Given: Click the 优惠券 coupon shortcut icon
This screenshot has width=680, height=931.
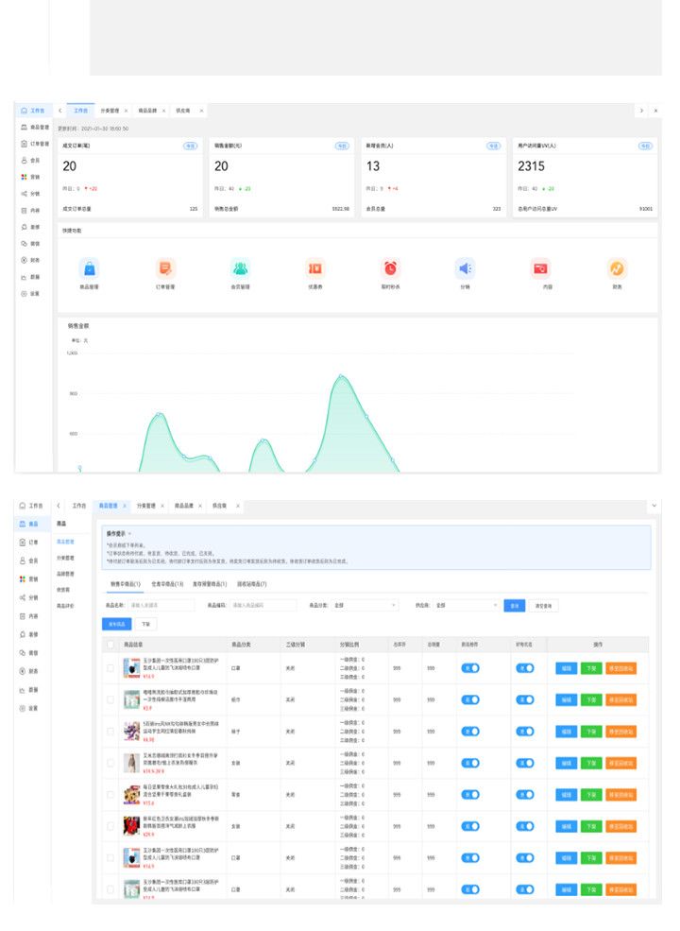Looking at the screenshot, I should point(315,268).
